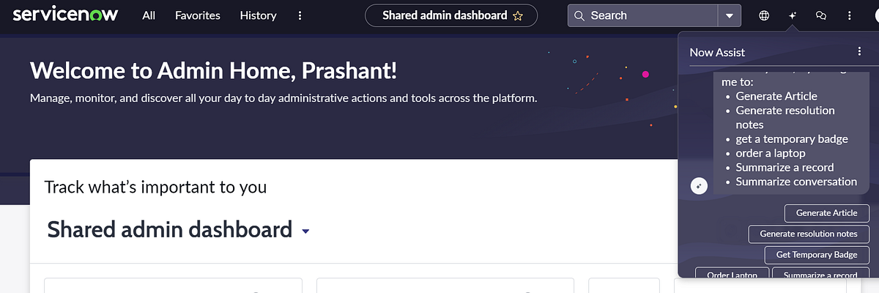Open the globe scope picker icon
Image resolution: width=879 pixels, height=293 pixels.
[764, 15]
